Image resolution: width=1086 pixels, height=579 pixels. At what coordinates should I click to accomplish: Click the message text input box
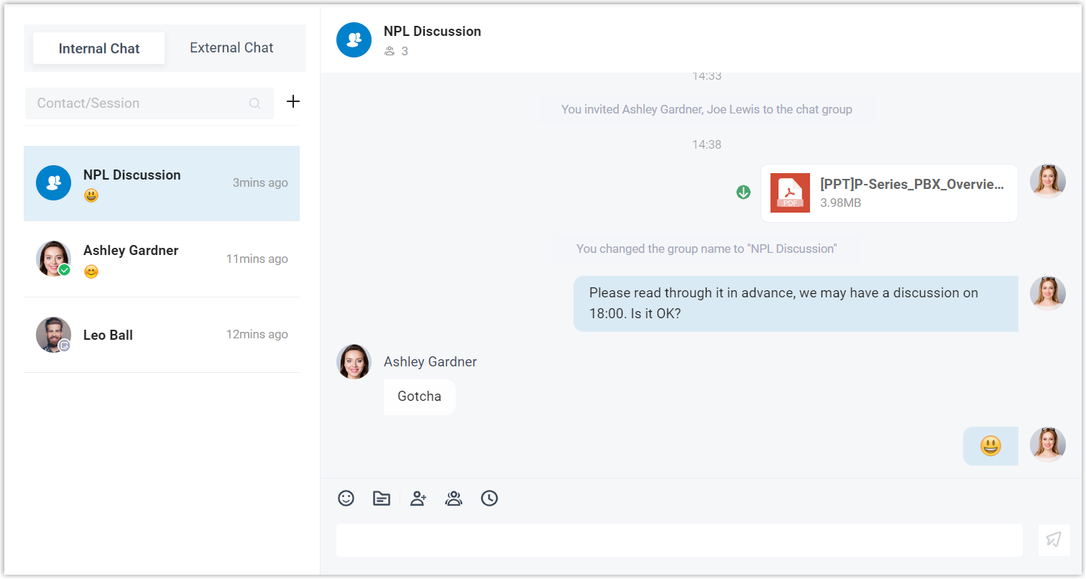coord(678,539)
